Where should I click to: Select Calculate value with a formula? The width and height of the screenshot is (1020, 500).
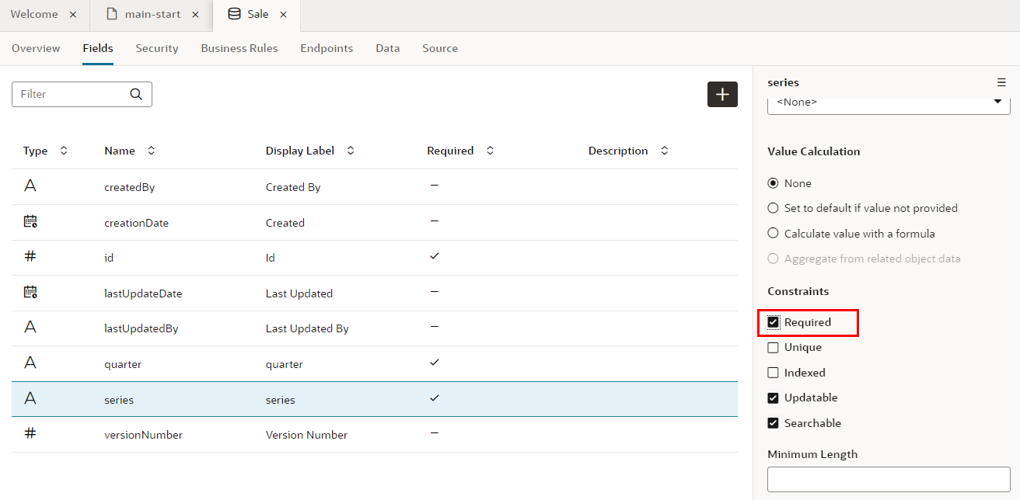click(x=773, y=233)
